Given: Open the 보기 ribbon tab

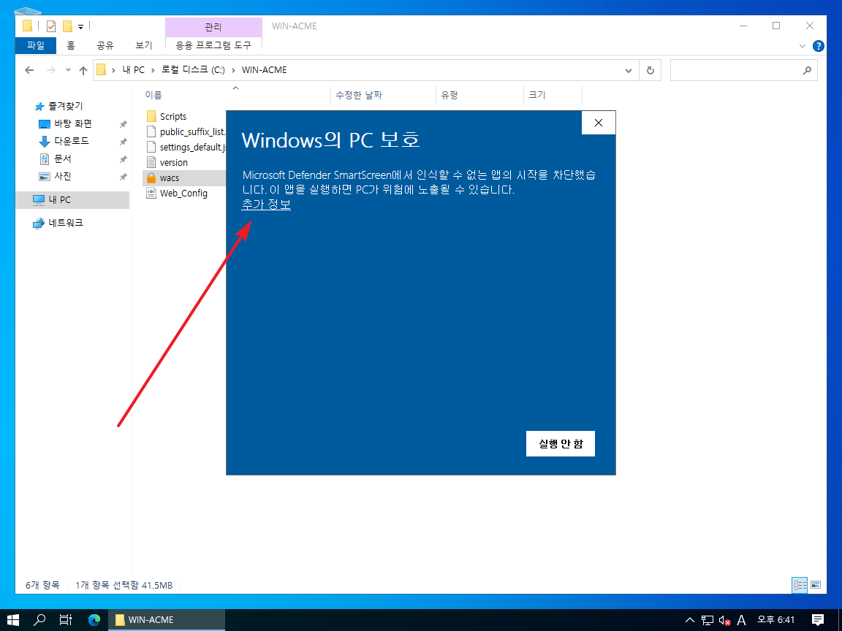Looking at the screenshot, I should (143, 45).
